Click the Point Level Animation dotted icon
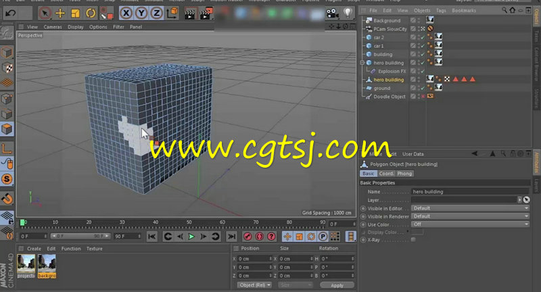Viewport: 541px width, 292px height. [334, 237]
